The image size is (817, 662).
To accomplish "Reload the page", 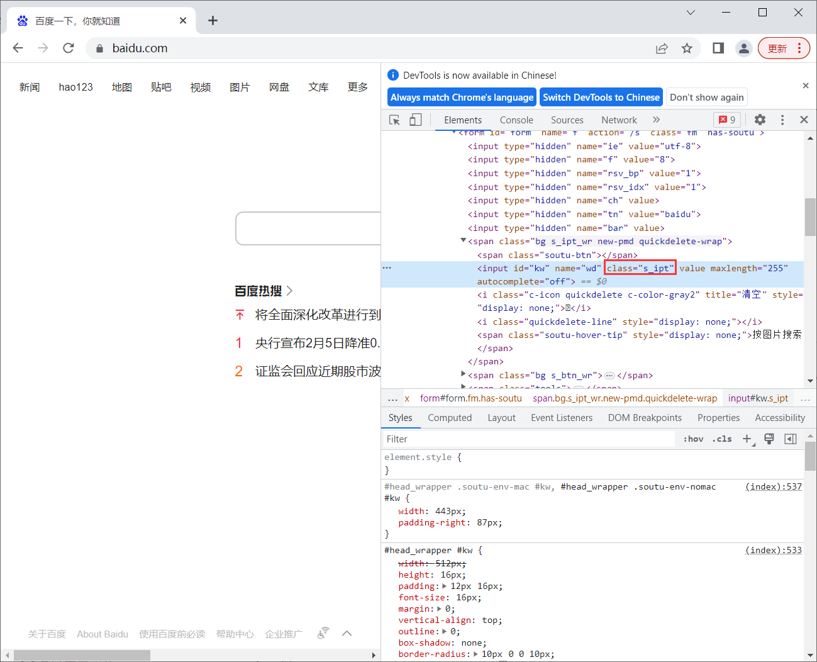I will [x=69, y=48].
